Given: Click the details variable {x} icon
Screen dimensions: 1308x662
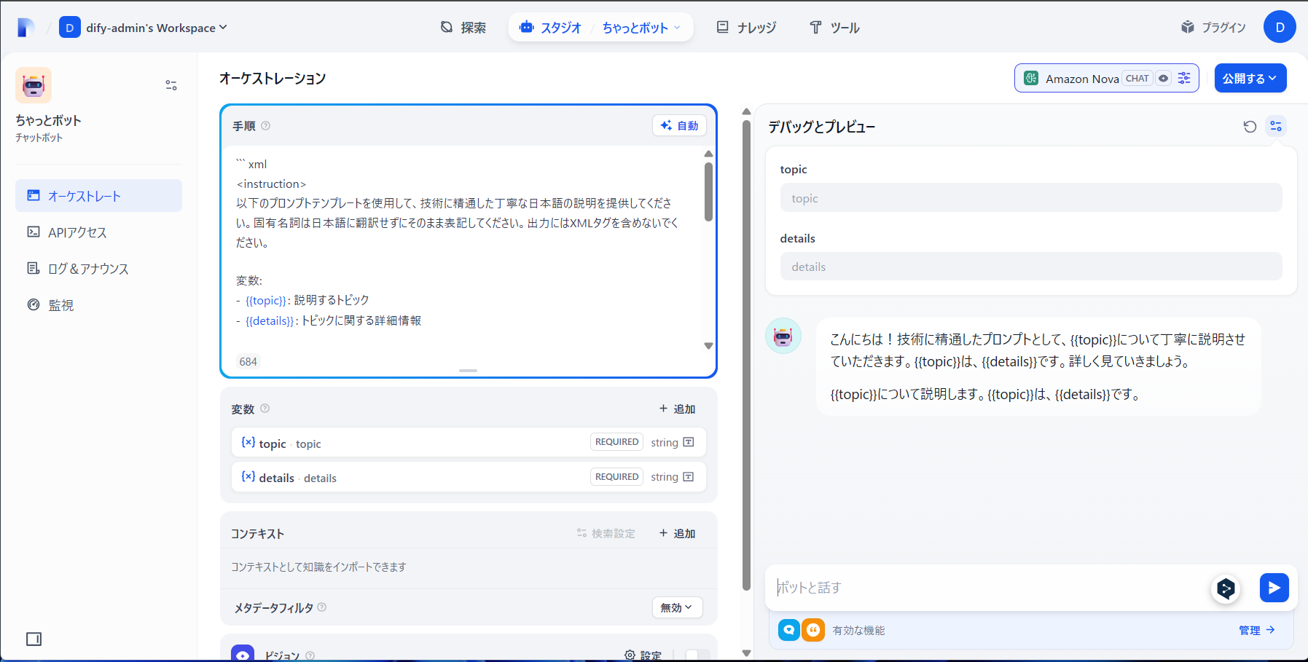Looking at the screenshot, I should tap(248, 476).
